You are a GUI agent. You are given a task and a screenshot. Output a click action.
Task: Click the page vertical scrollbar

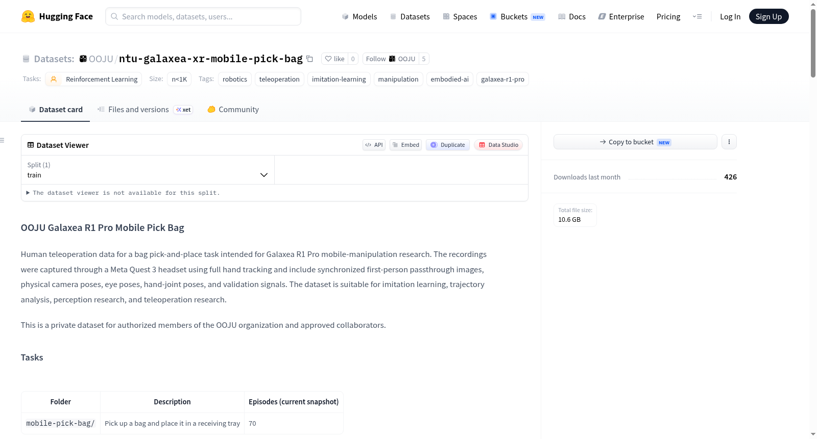point(813,43)
